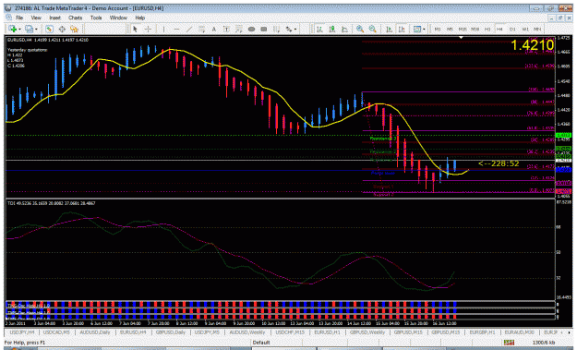Draw a horizontal line tool
Image resolution: width=577 pixels, height=350 pixels.
click(x=176, y=29)
